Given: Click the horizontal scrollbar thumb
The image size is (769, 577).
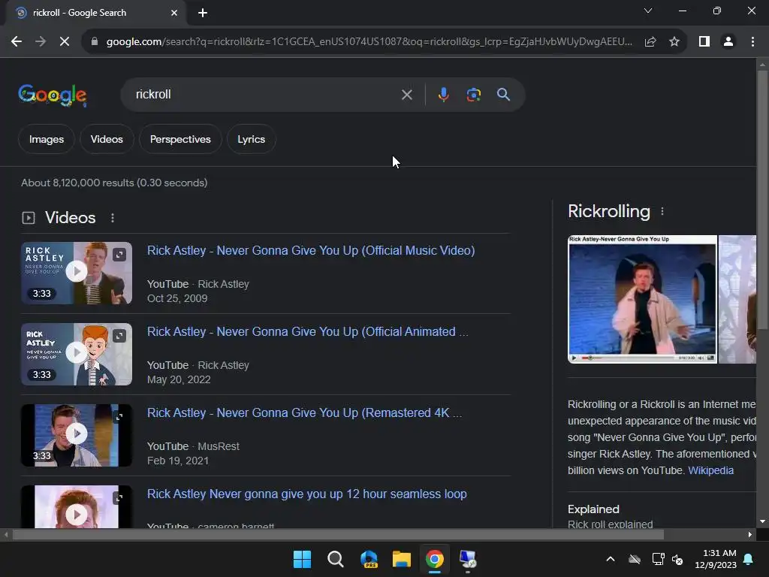Looking at the screenshot, I should click(x=337, y=535).
